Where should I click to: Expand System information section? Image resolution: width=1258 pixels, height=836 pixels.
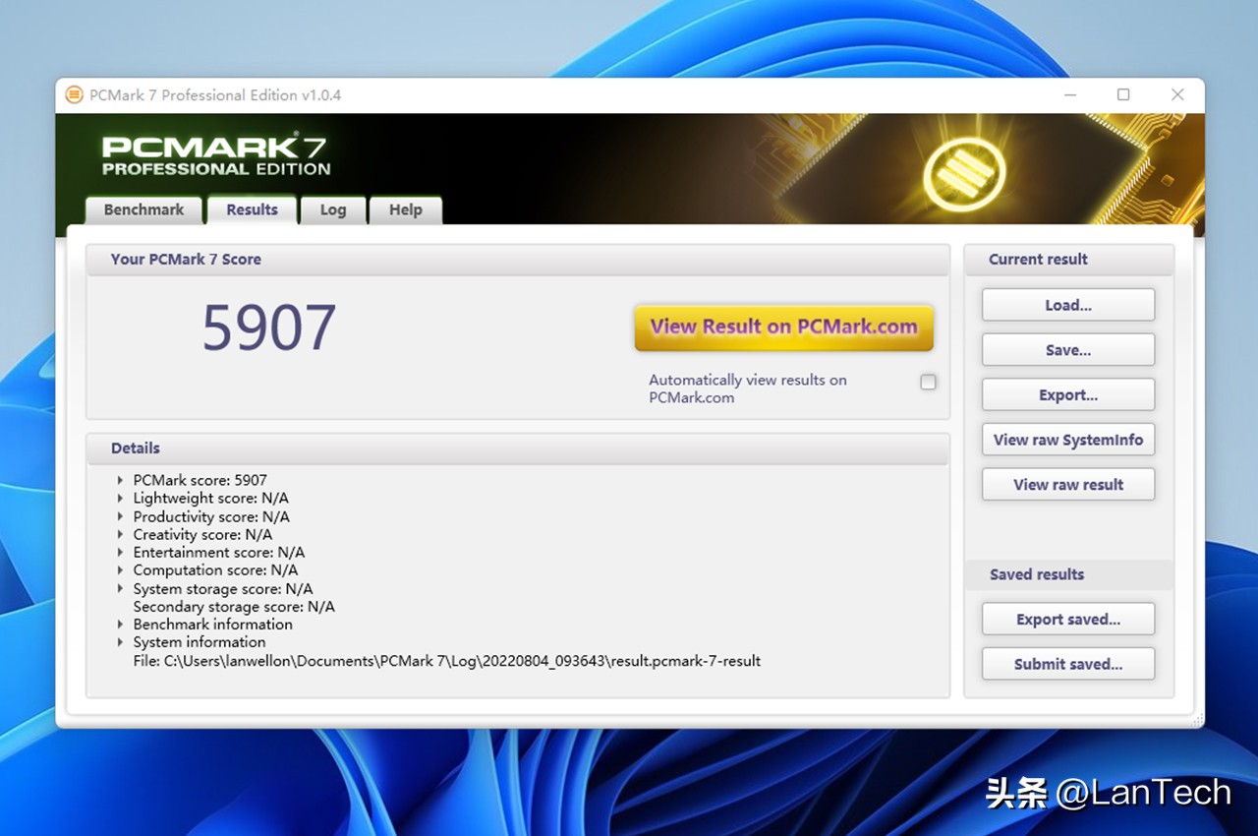[121, 642]
